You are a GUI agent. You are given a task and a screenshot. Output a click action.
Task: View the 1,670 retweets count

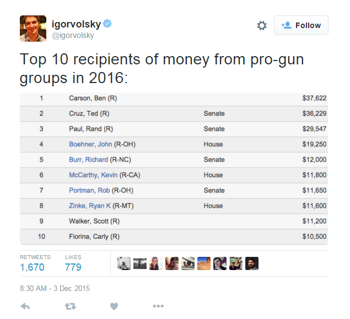(x=32, y=267)
